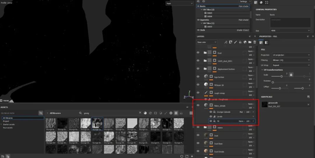Image resolution: width=315 pixels, height=158 pixels.
Task: Hide the Dust Base layer
Action: tap(198, 143)
